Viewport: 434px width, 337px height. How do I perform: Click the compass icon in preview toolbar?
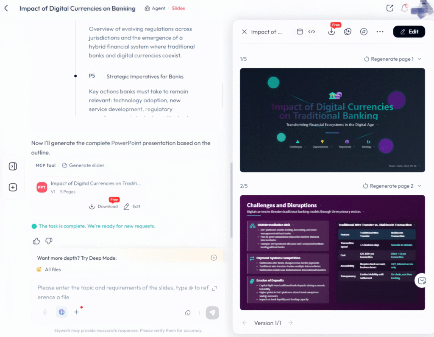[x=364, y=32]
